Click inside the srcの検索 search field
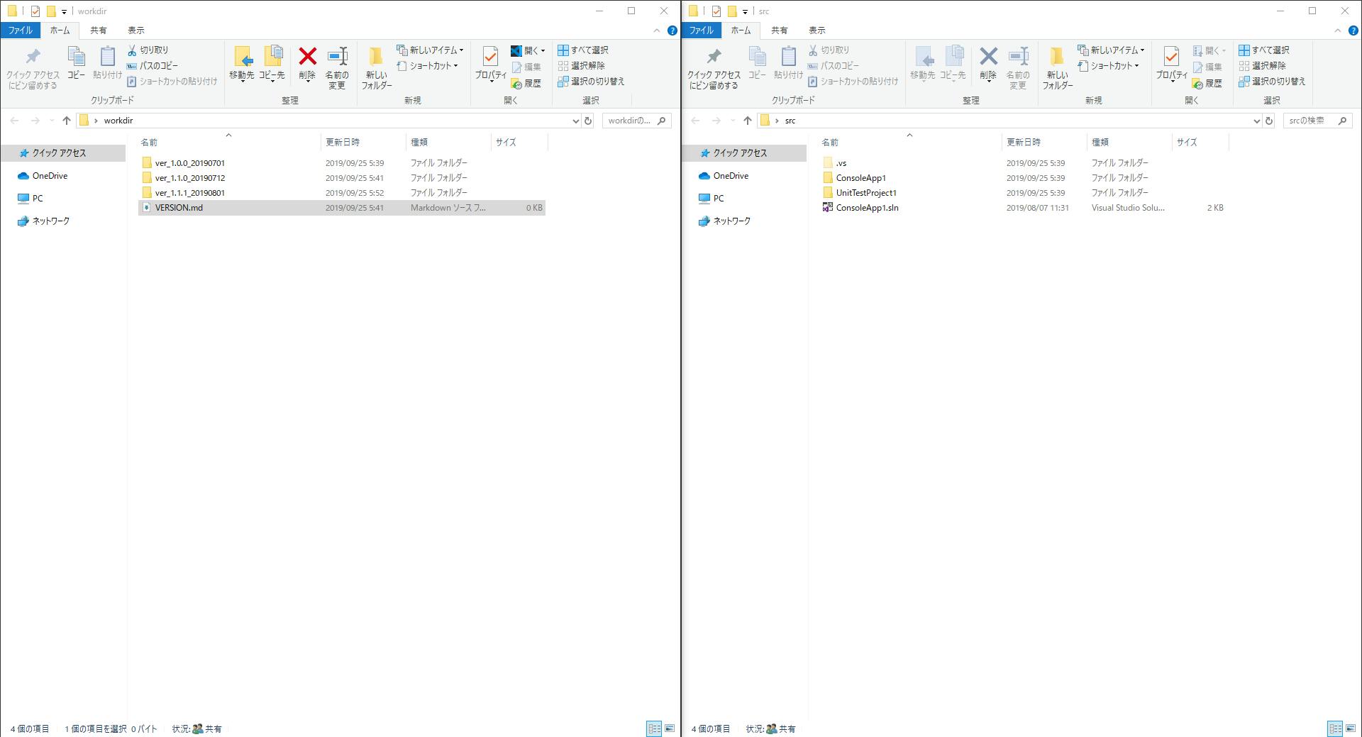Viewport: 1362px width, 737px height. (1311, 121)
